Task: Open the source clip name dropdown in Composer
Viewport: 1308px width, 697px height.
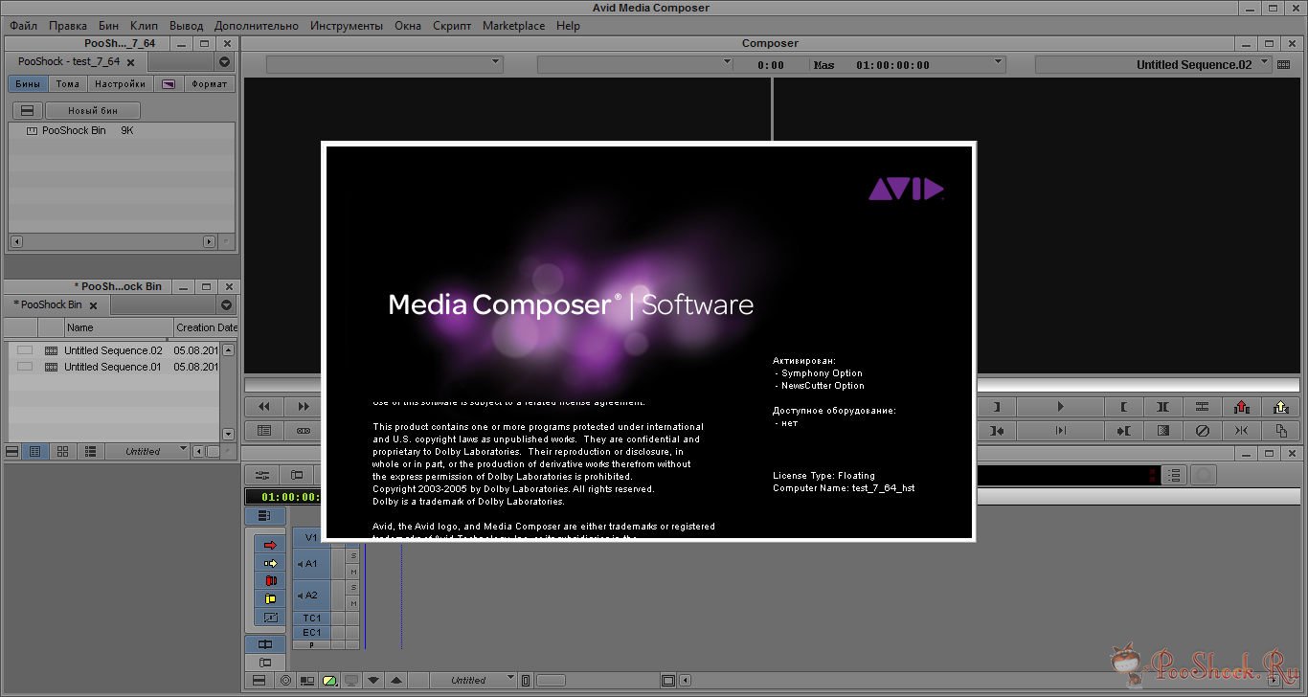Action: point(384,63)
